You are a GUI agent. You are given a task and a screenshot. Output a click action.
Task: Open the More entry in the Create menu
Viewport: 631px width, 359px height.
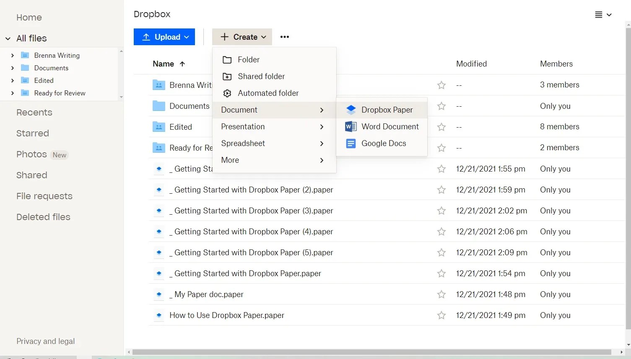[x=230, y=160]
